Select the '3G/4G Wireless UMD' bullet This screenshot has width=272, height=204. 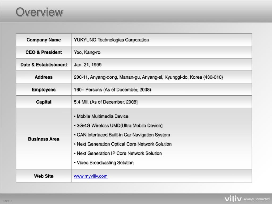pos(118,126)
